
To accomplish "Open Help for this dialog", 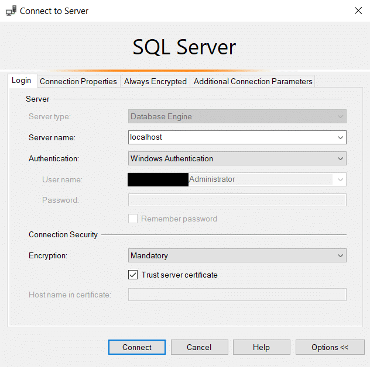I will tap(262, 347).
